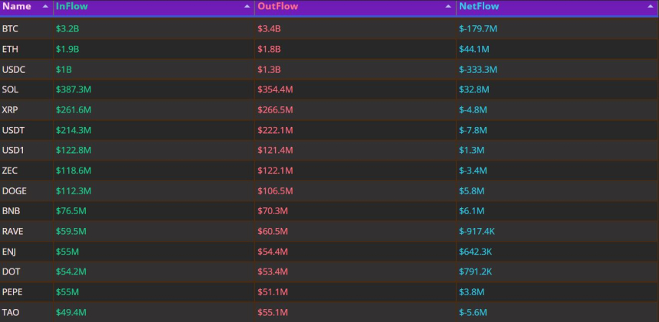Select the ETH row name
This screenshot has height=322, width=659.
10,49
